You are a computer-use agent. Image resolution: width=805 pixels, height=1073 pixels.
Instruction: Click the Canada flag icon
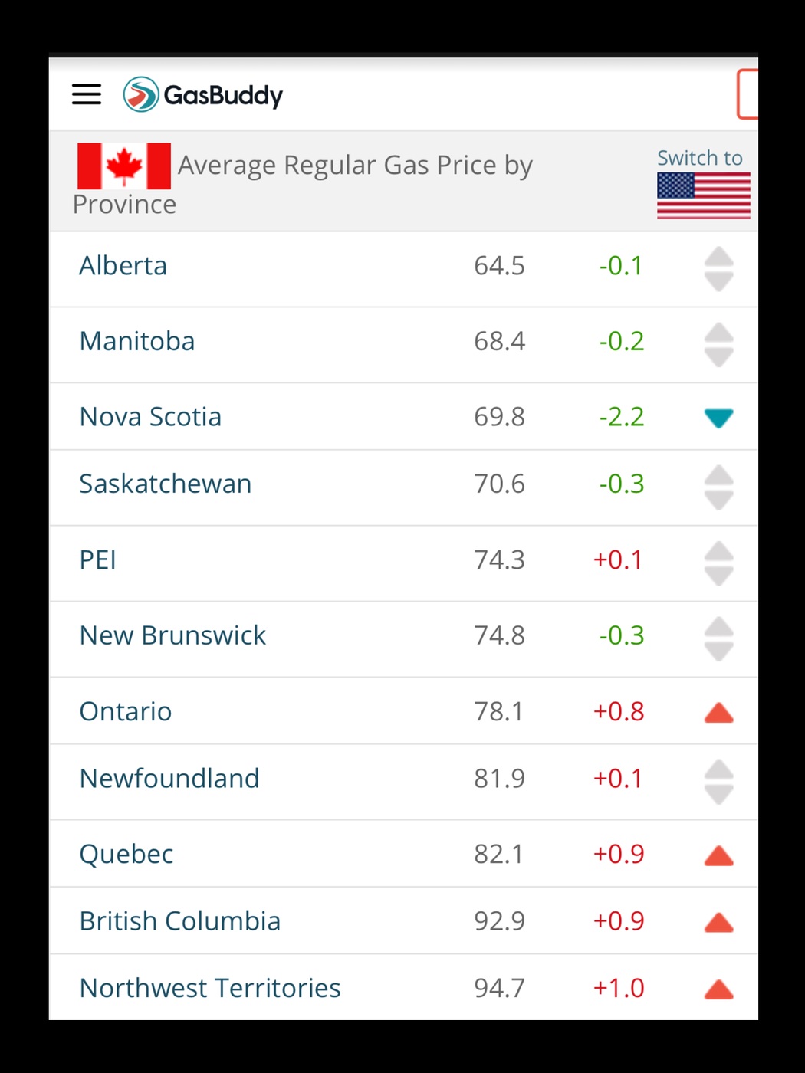coord(123,166)
